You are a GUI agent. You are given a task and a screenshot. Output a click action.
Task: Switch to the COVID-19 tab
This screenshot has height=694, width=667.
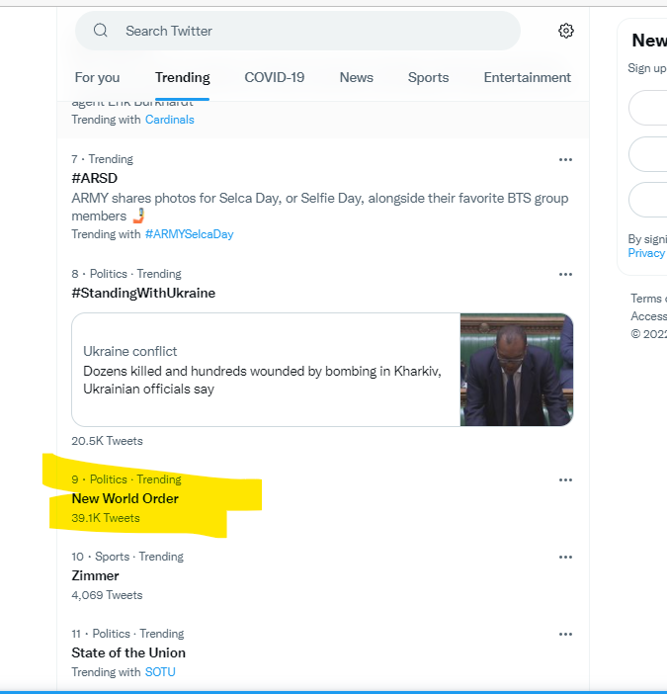coord(275,77)
